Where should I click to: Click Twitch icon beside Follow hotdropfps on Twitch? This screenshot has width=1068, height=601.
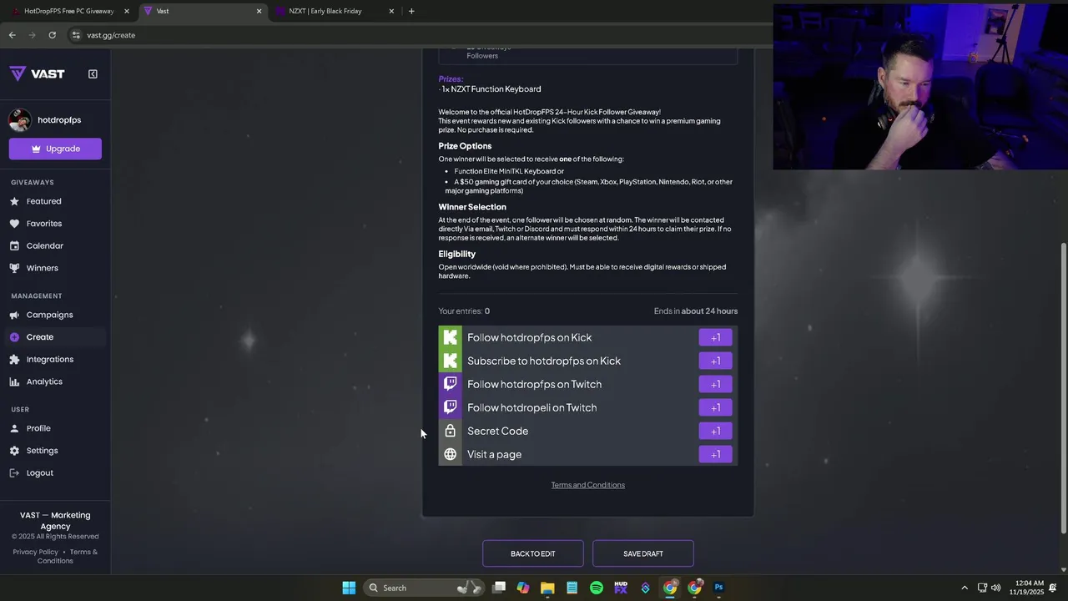[450, 384]
